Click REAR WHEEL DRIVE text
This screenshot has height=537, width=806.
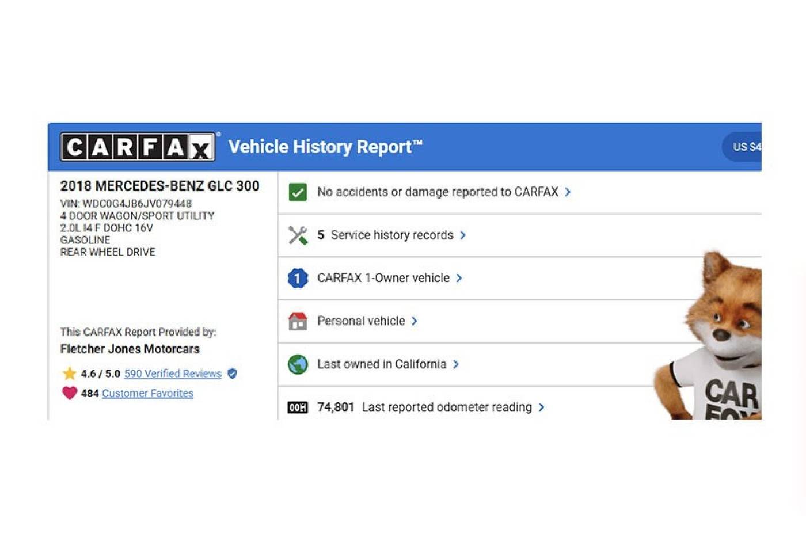108,252
